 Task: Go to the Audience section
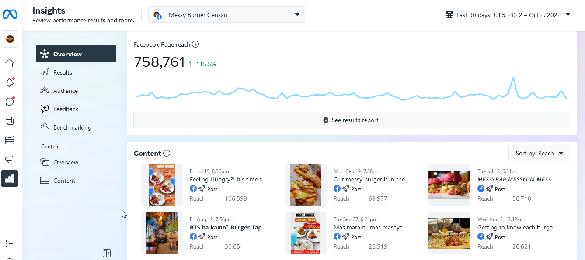tap(66, 91)
